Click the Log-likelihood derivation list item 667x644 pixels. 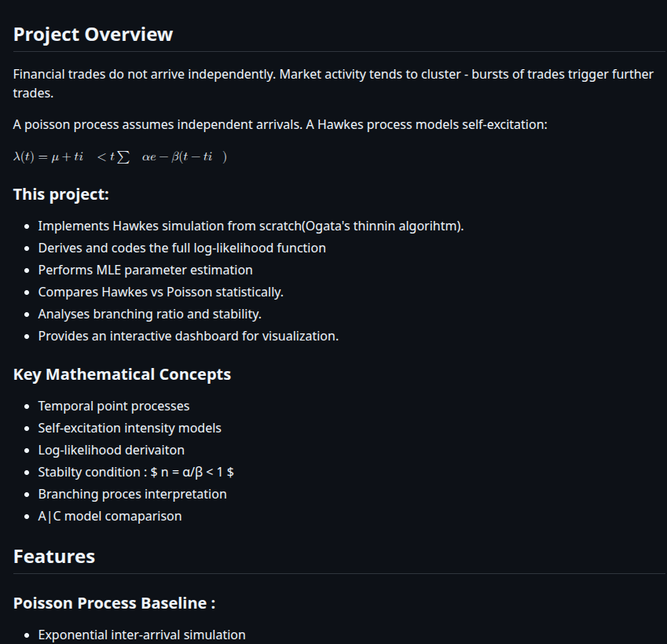tap(111, 451)
